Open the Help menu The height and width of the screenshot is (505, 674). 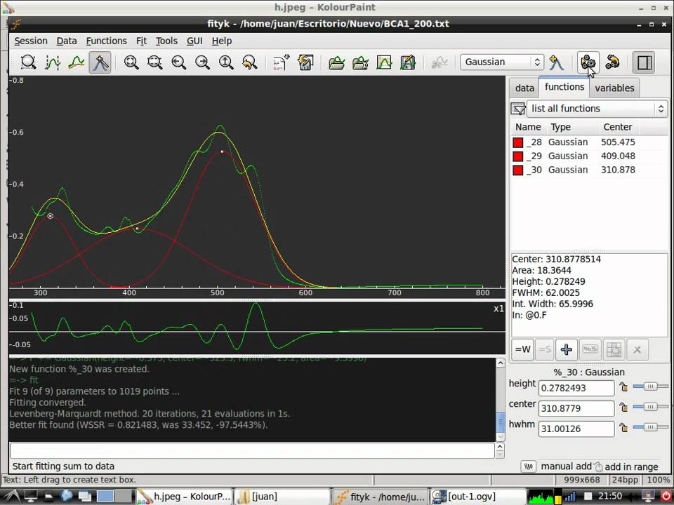222,41
